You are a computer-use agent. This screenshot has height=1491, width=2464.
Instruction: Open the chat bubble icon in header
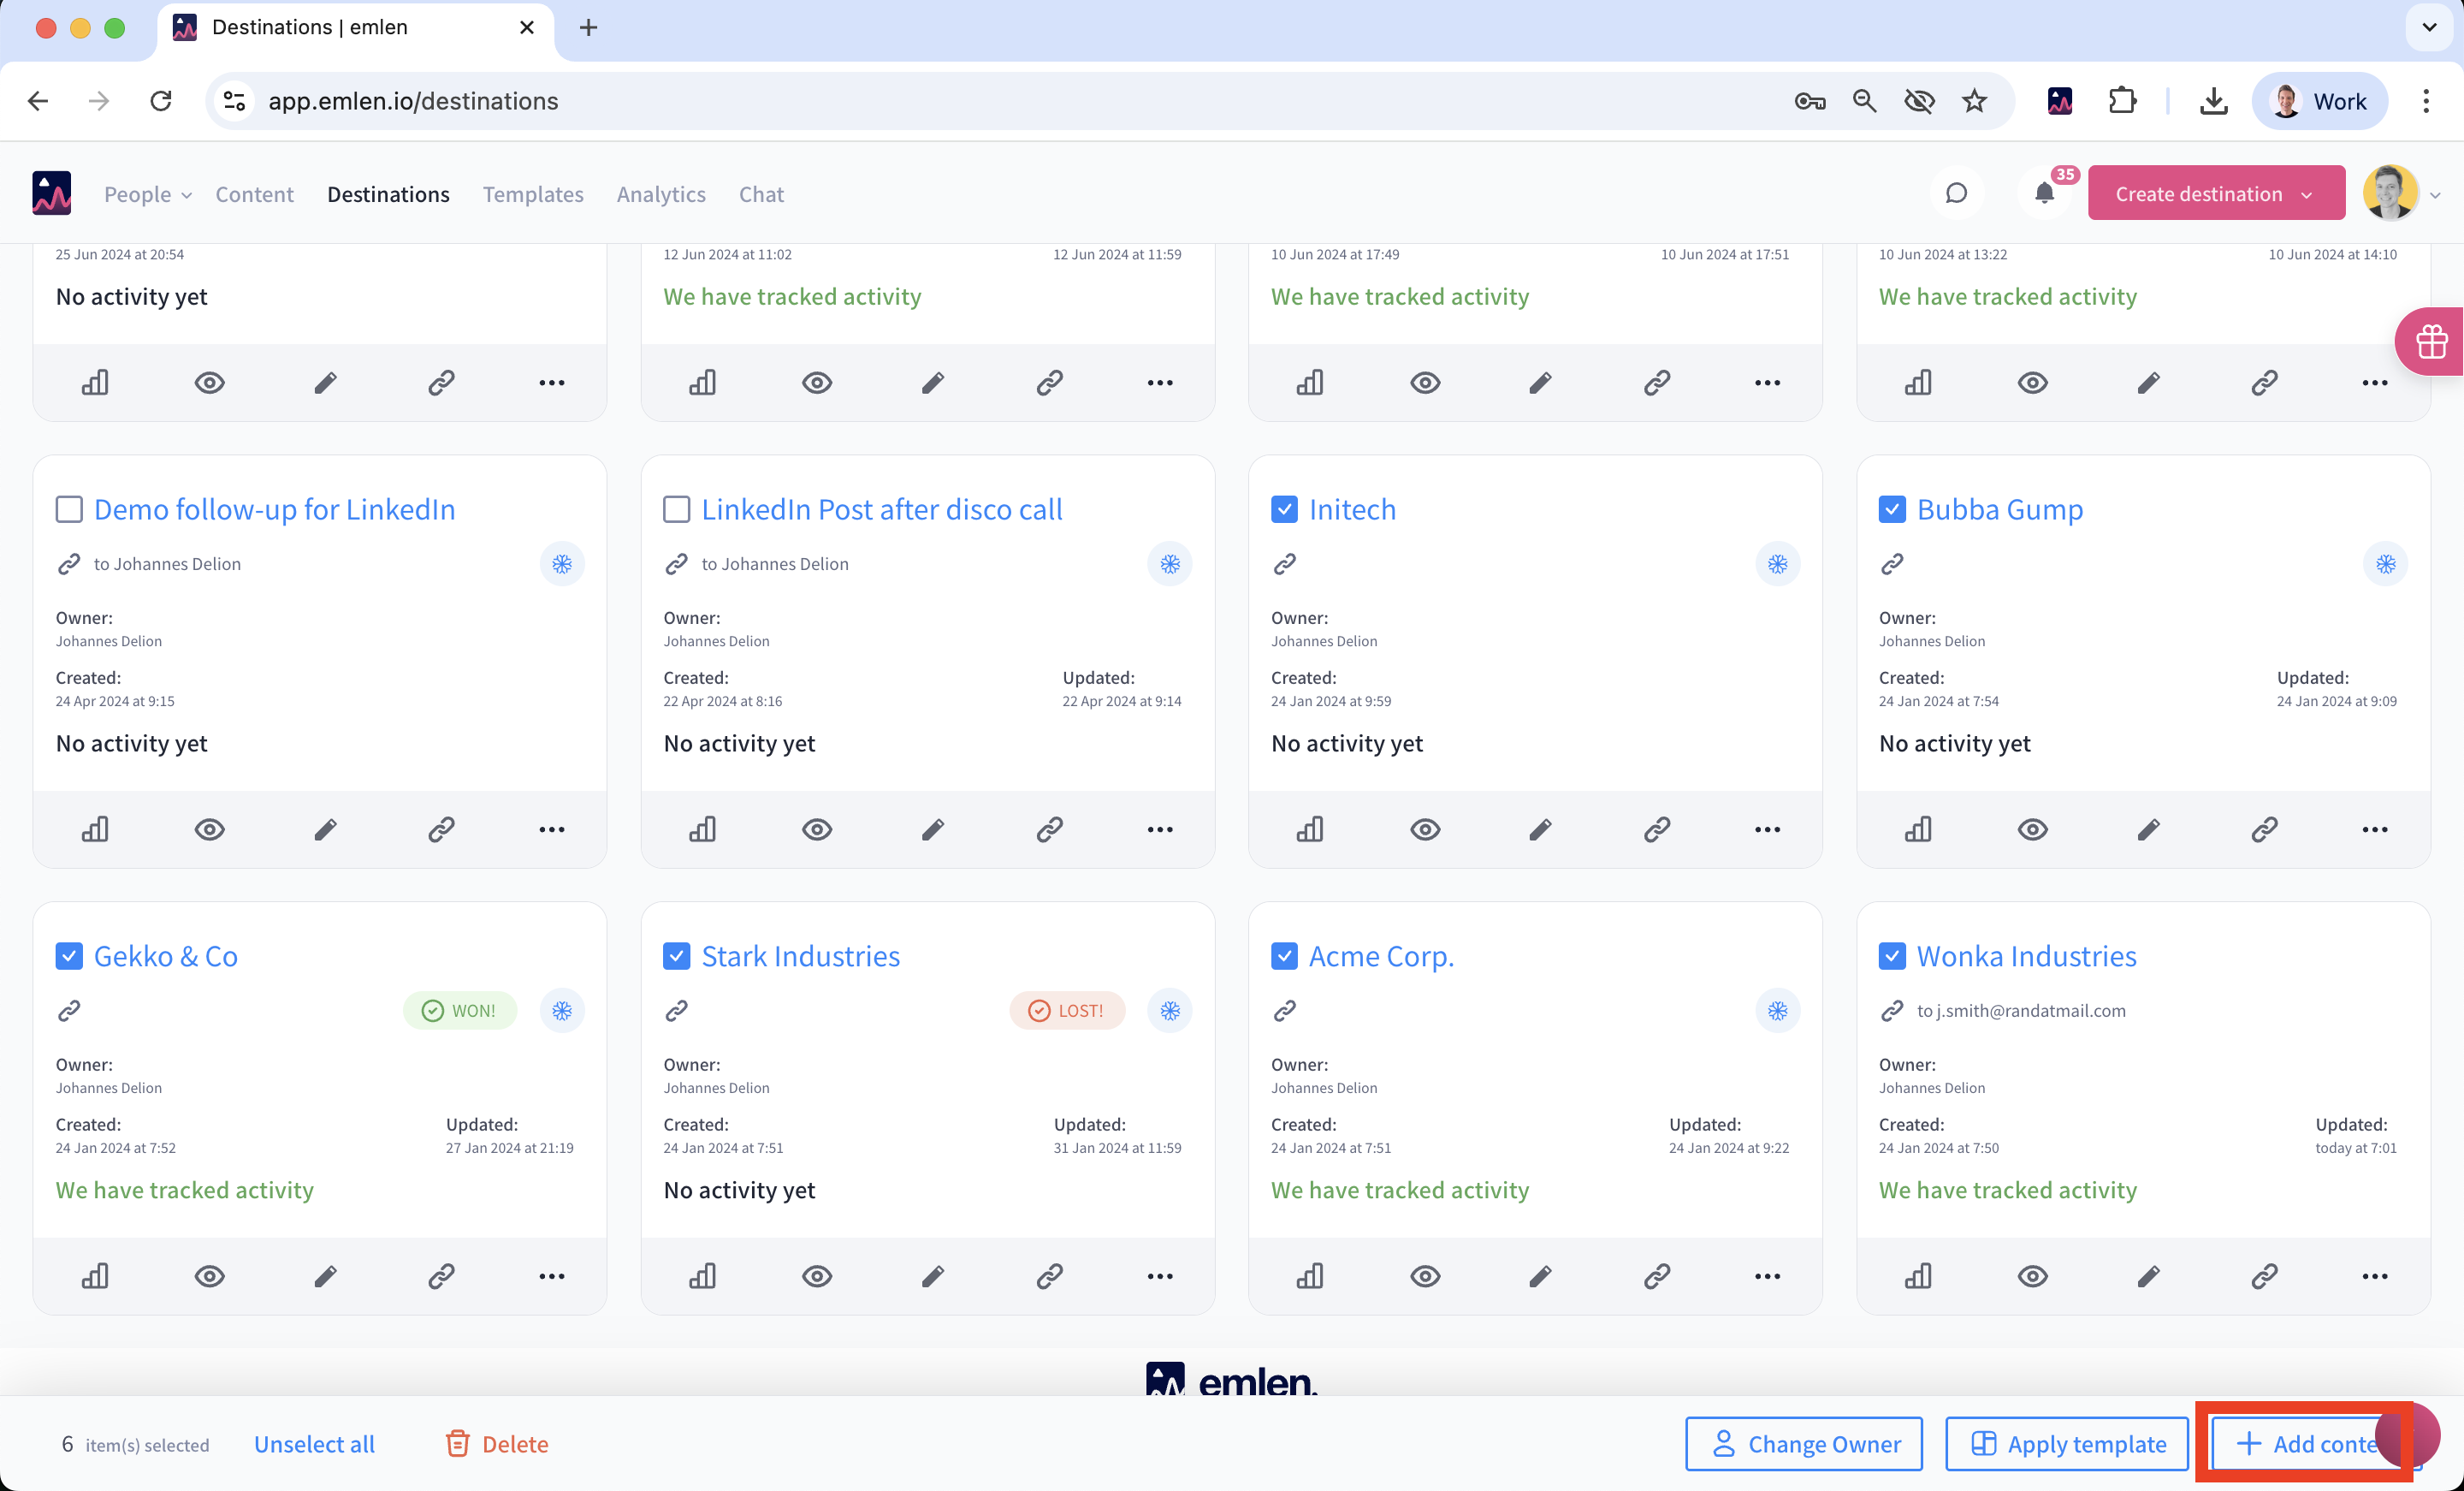pos(1956,193)
